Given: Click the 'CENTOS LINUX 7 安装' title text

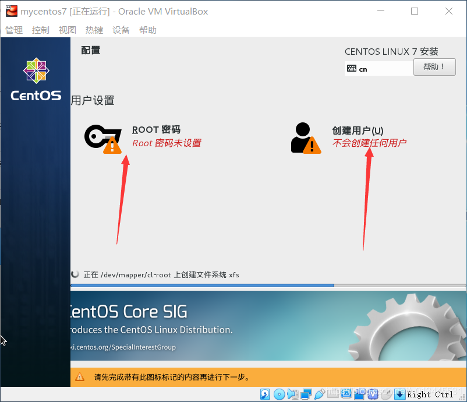Looking at the screenshot, I should [391, 51].
